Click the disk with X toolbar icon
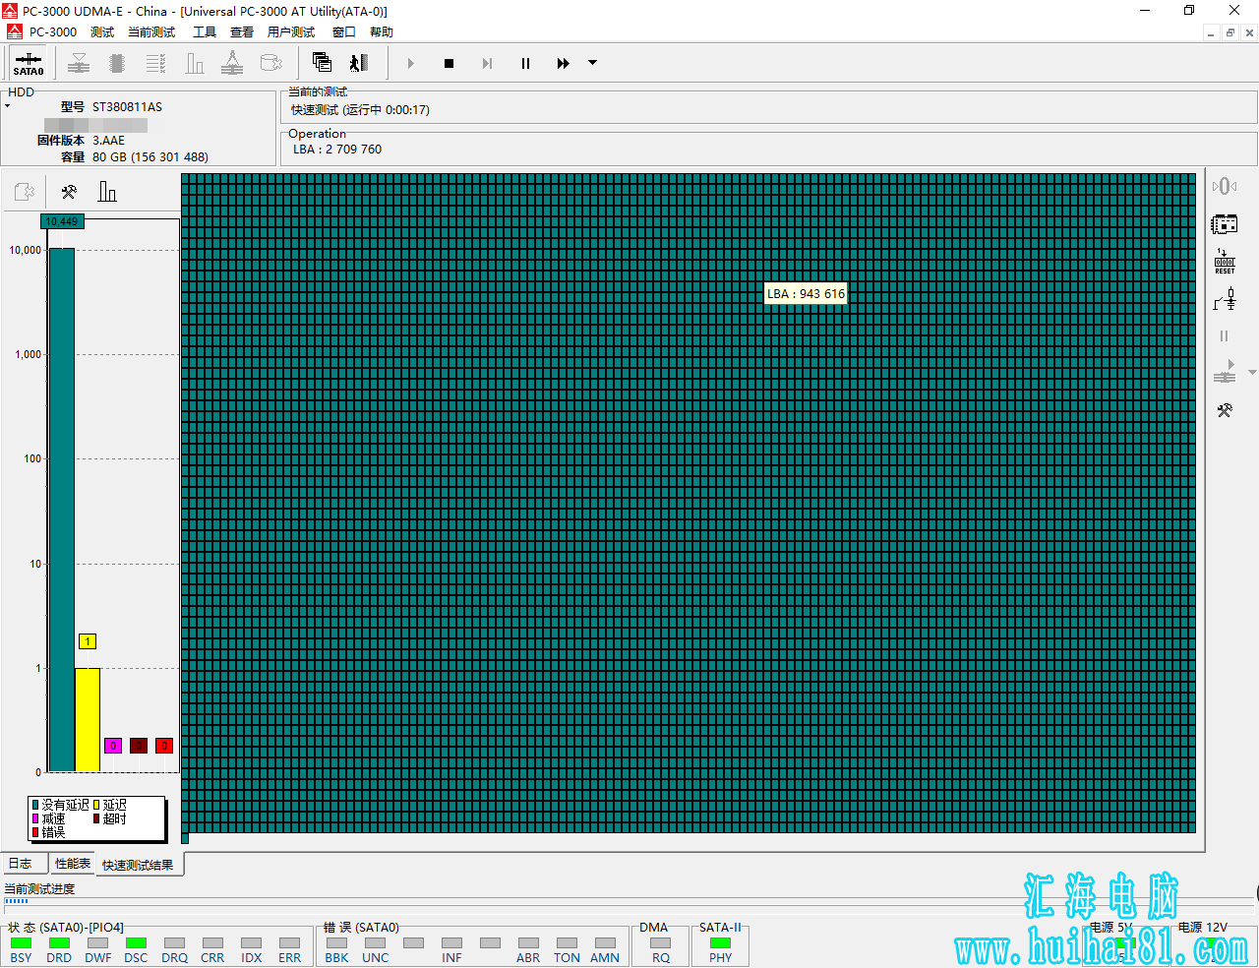The image size is (1259, 968). [x=270, y=64]
